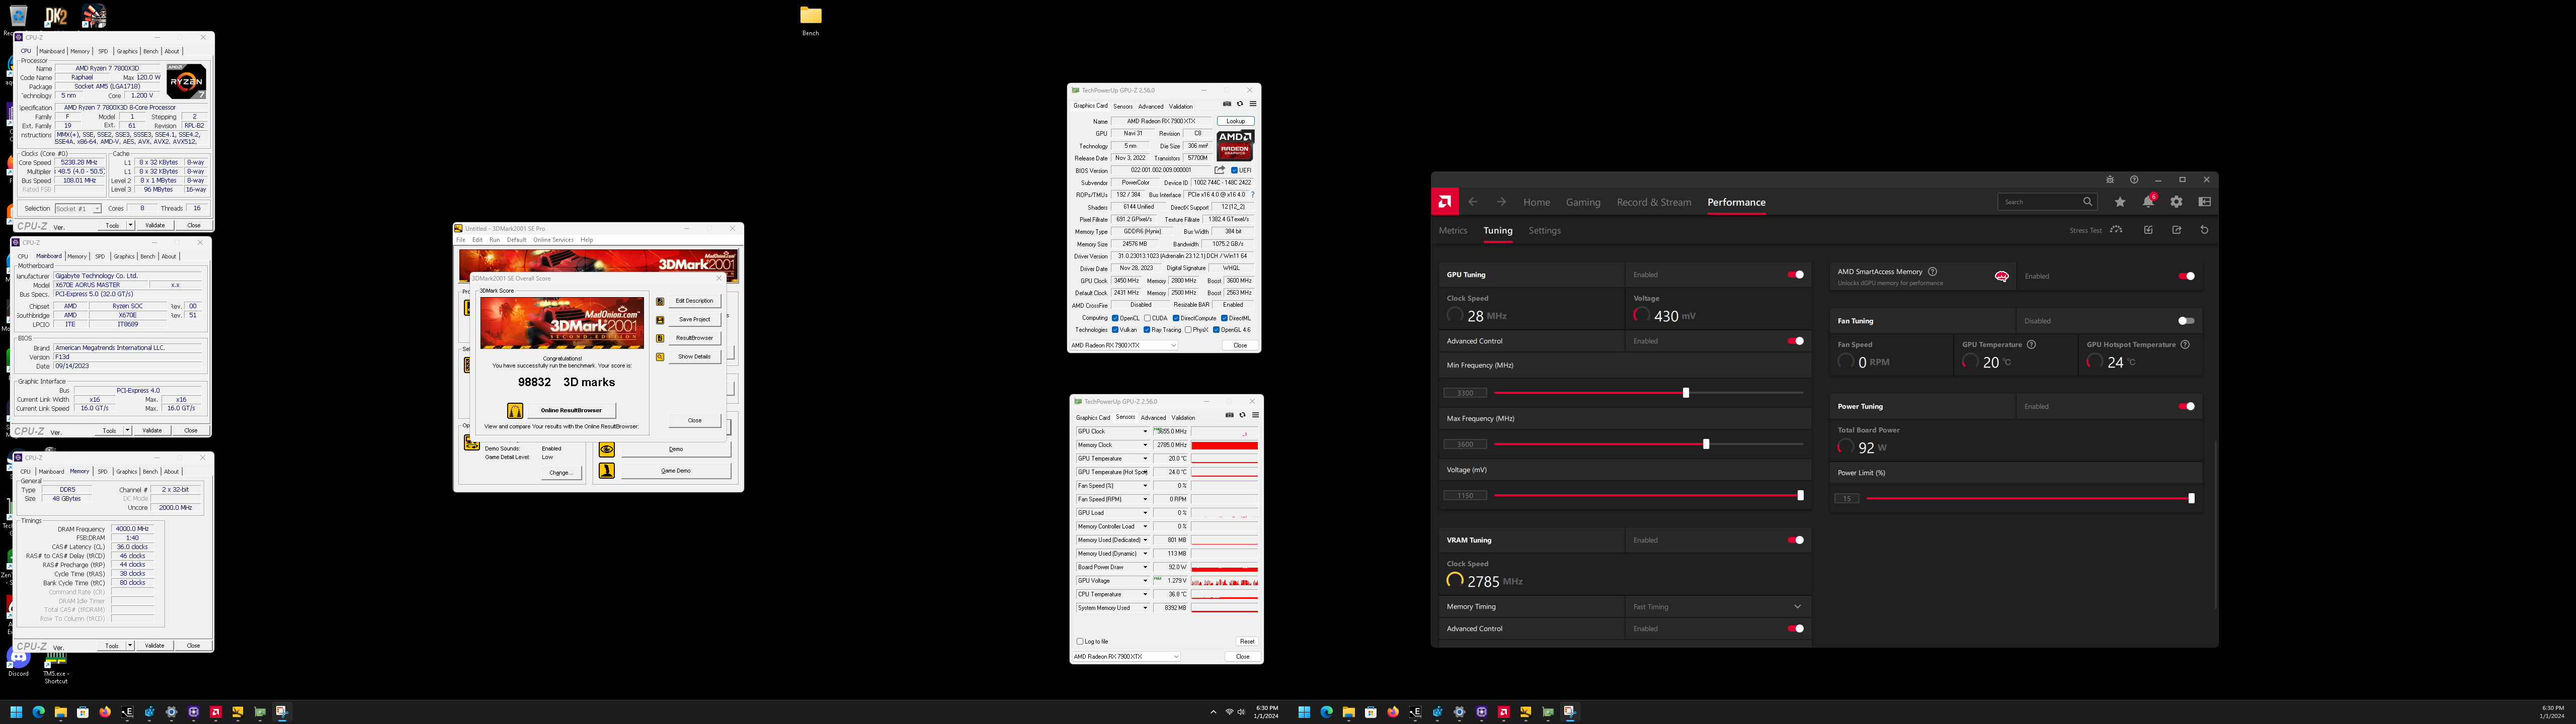Click Save Project in 3DMark score dialog
Viewport: 2576px width, 724px height.
point(694,319)
